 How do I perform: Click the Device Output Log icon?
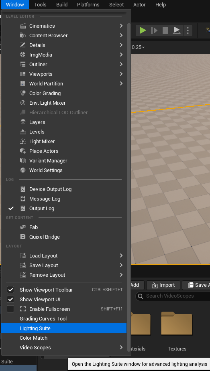[23, 189]
